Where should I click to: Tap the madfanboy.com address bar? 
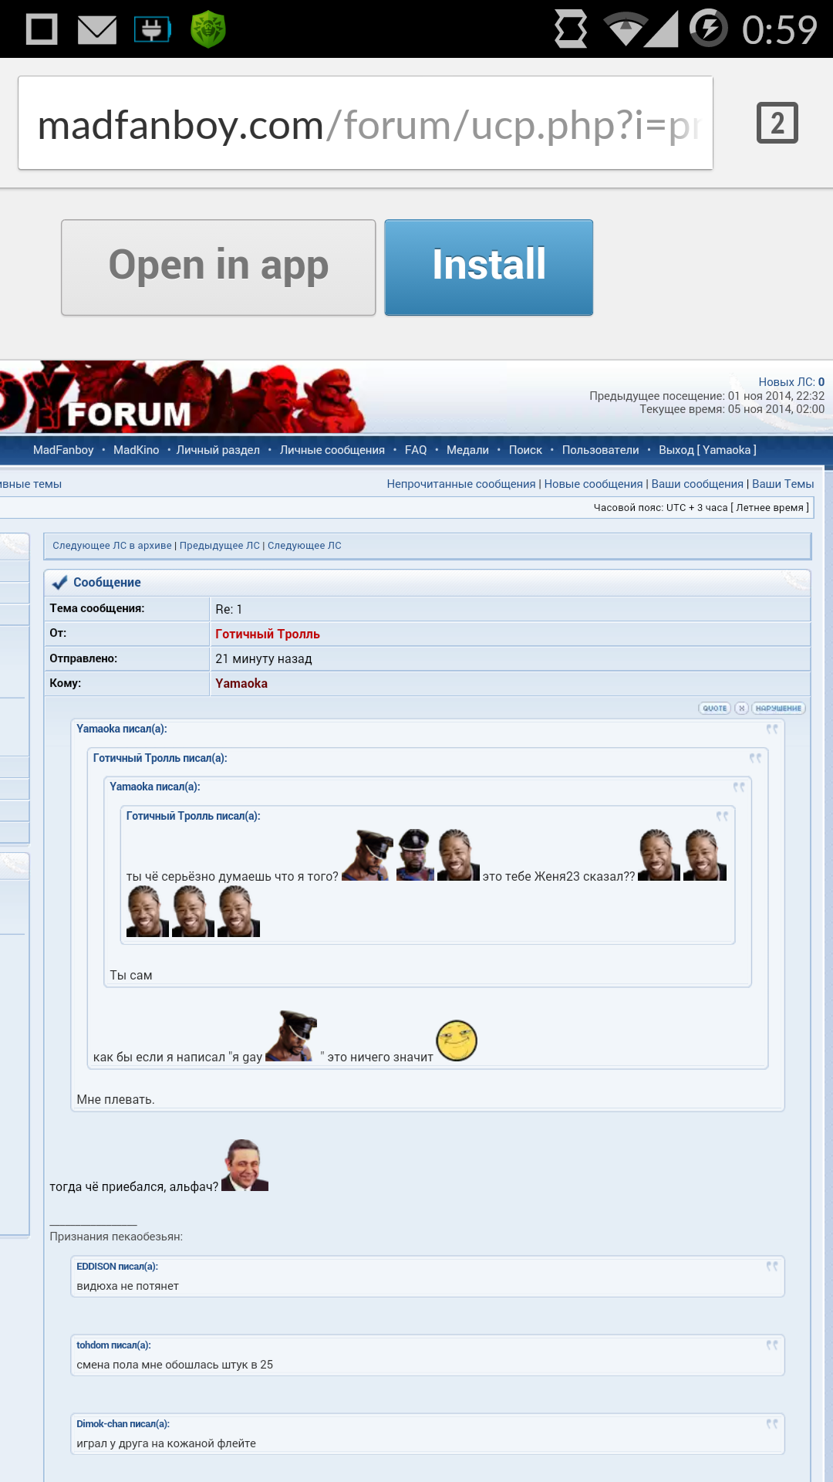[x=365, y=123]
